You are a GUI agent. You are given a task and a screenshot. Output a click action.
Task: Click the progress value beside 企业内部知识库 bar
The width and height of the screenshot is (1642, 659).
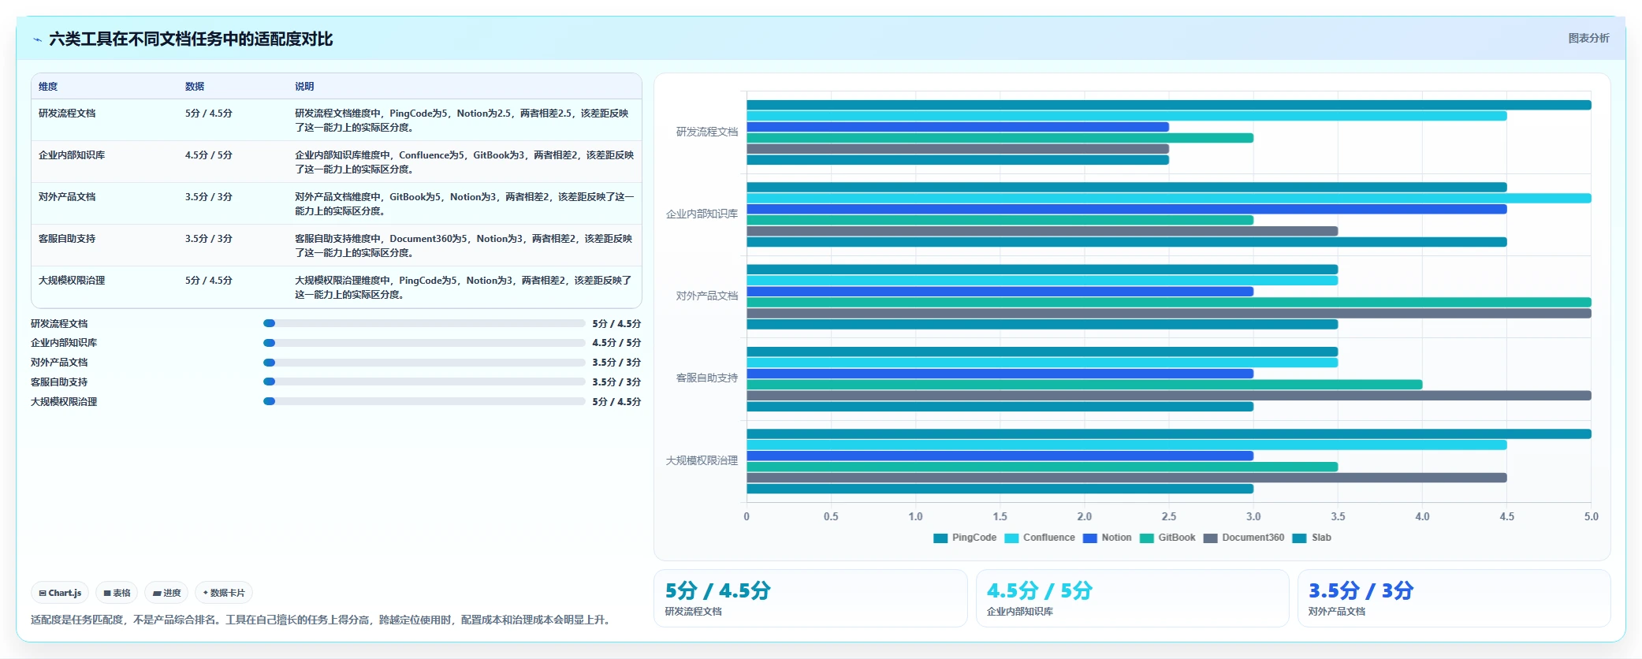coord(616,343)
